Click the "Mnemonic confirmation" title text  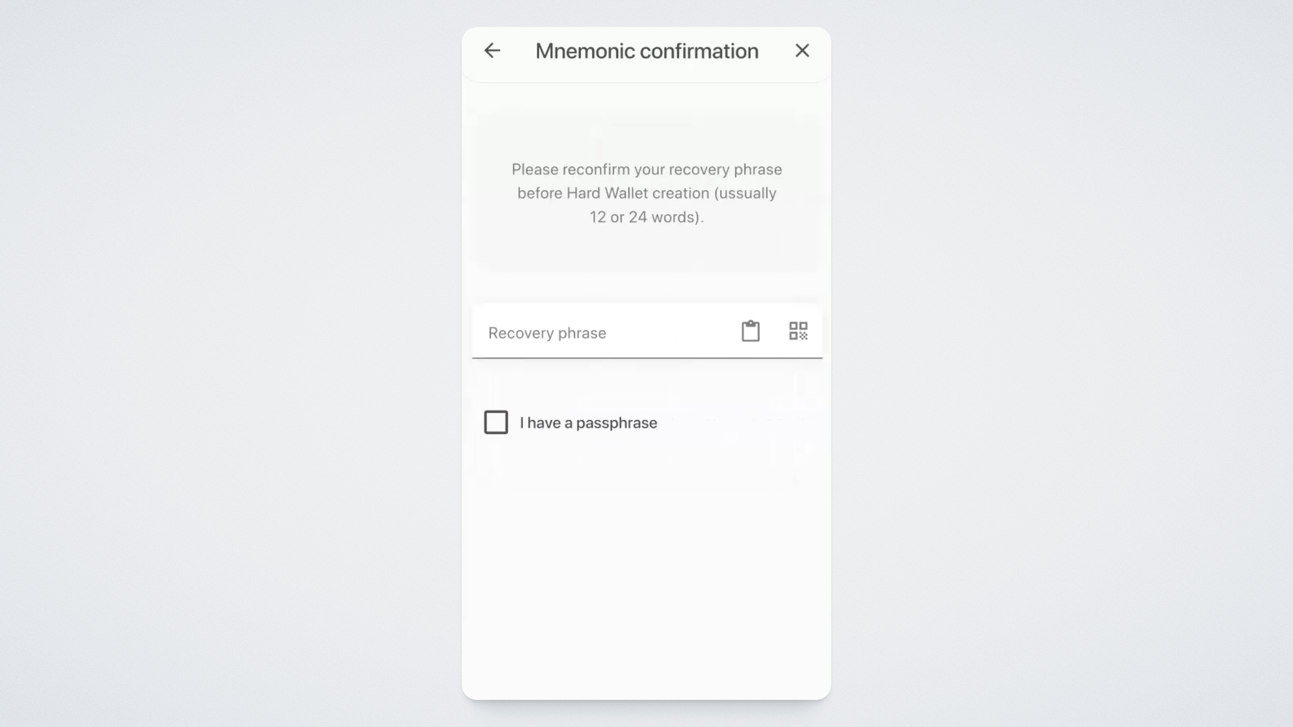click(646, 51)
